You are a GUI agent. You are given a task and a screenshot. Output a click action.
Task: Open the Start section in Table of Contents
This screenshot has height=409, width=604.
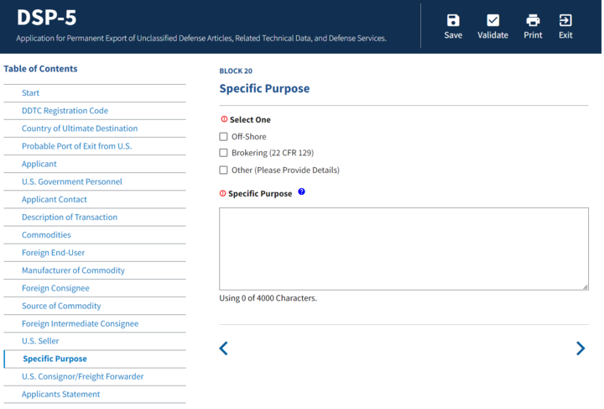tap(30, 93)
